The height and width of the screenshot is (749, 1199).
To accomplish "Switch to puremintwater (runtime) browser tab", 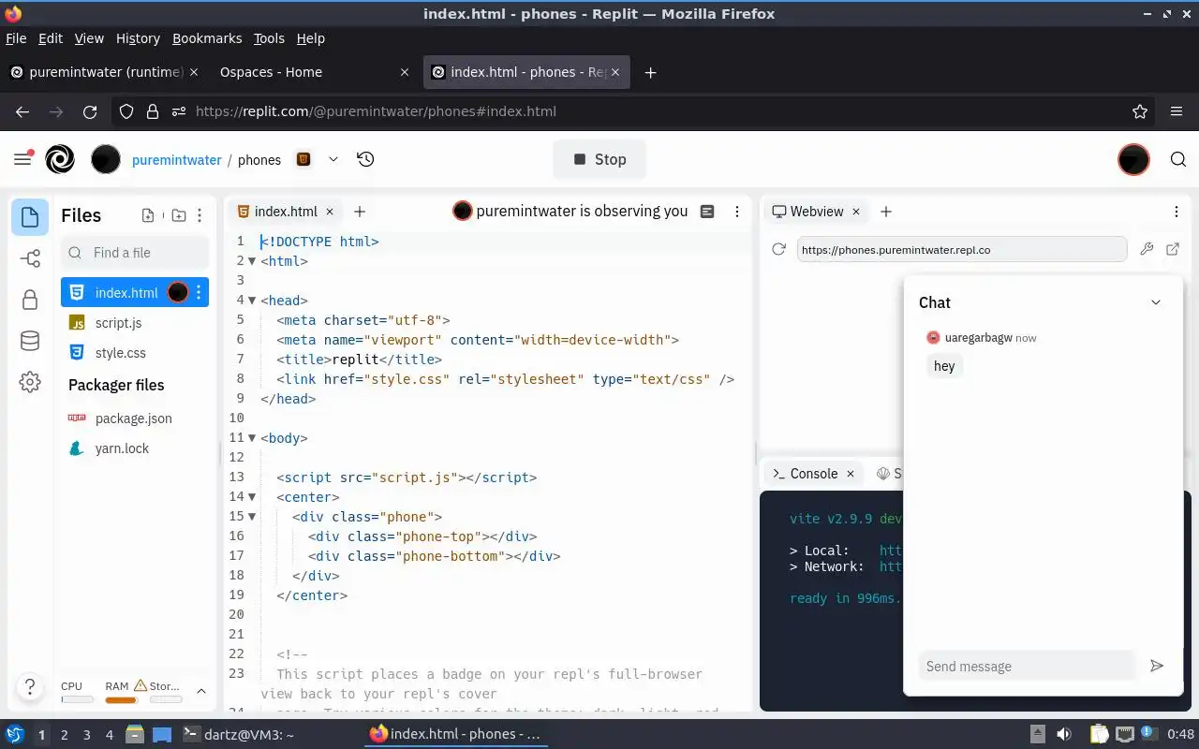I will coord(103,72).
